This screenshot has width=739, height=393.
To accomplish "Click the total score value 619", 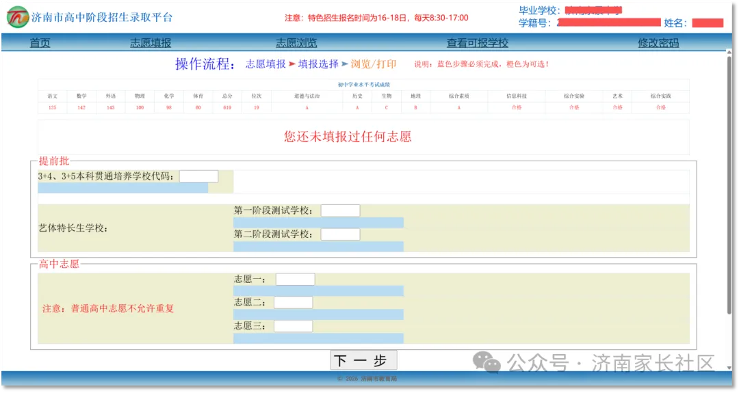I will pyautogui.click(x=227, y=108).
